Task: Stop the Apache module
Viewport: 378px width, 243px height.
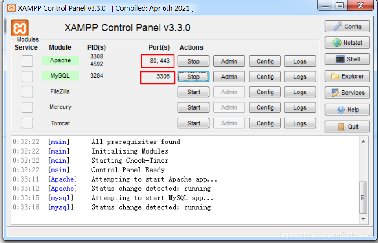Action: pos(193,61)
